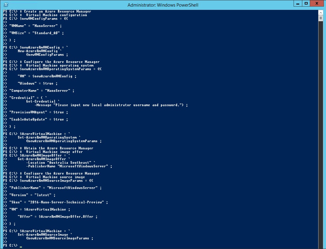Viewport: 326px width, 249px height.
Task: Click the line '"VM" = $newAzureRmVMConfig ;'
Action: (47, 76)
